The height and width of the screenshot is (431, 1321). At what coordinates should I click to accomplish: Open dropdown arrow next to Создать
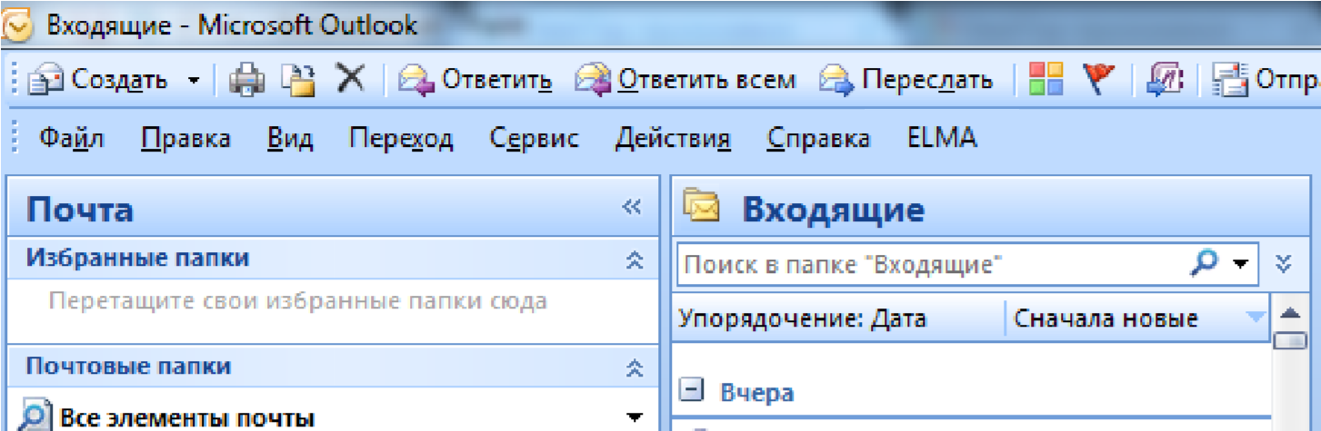coord(193,81)
